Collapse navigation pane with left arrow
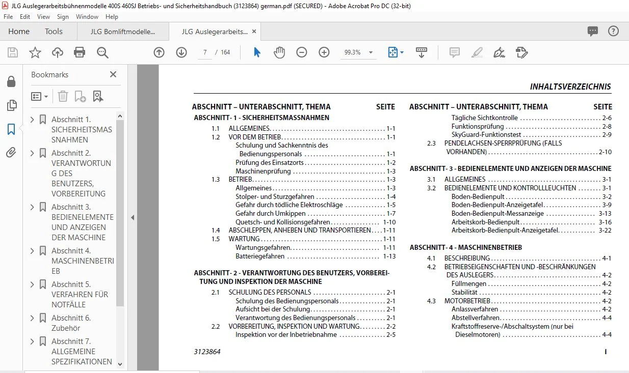The height and width of the screenshot is (373, 629). (x=133, y=217)
